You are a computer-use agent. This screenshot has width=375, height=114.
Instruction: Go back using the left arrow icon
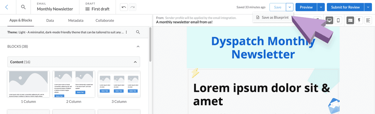7,7
